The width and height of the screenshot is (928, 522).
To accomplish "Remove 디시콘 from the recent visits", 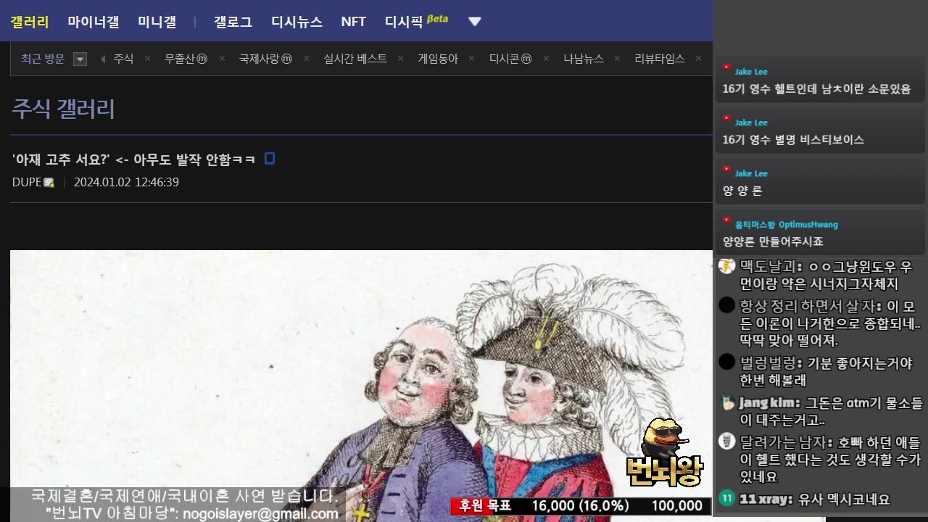I will click(x=547, y=59).
